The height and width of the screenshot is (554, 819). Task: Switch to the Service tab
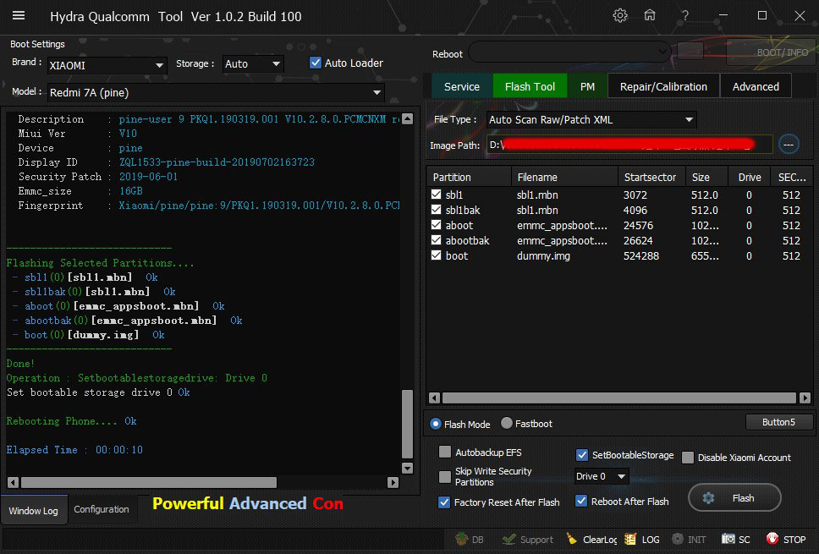point(462,86)
